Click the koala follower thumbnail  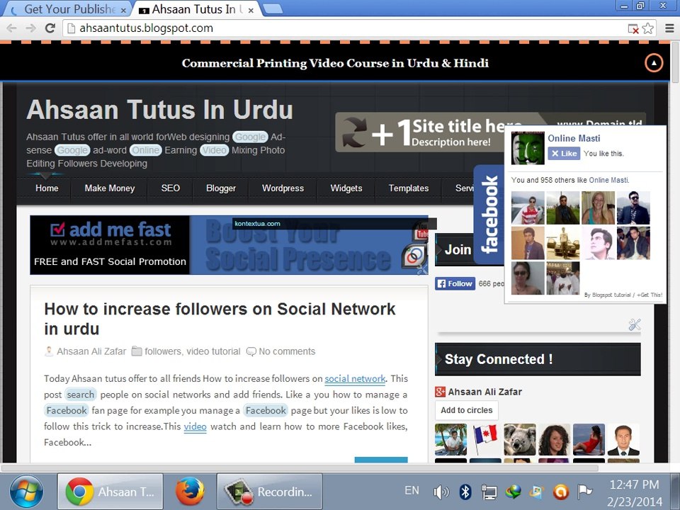tap(519, 439)
